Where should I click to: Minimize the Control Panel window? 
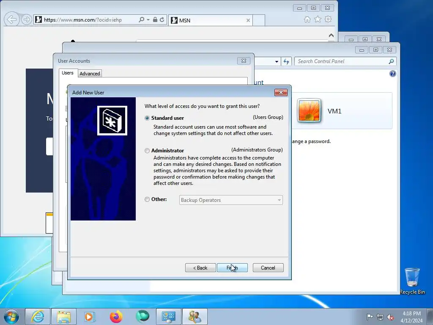tap(362, 50)
